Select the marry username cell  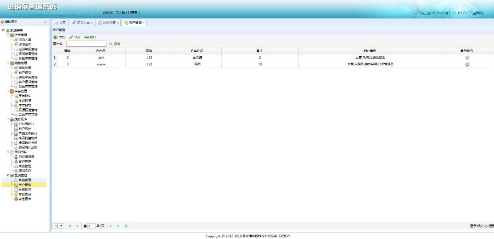coord(101,64)
